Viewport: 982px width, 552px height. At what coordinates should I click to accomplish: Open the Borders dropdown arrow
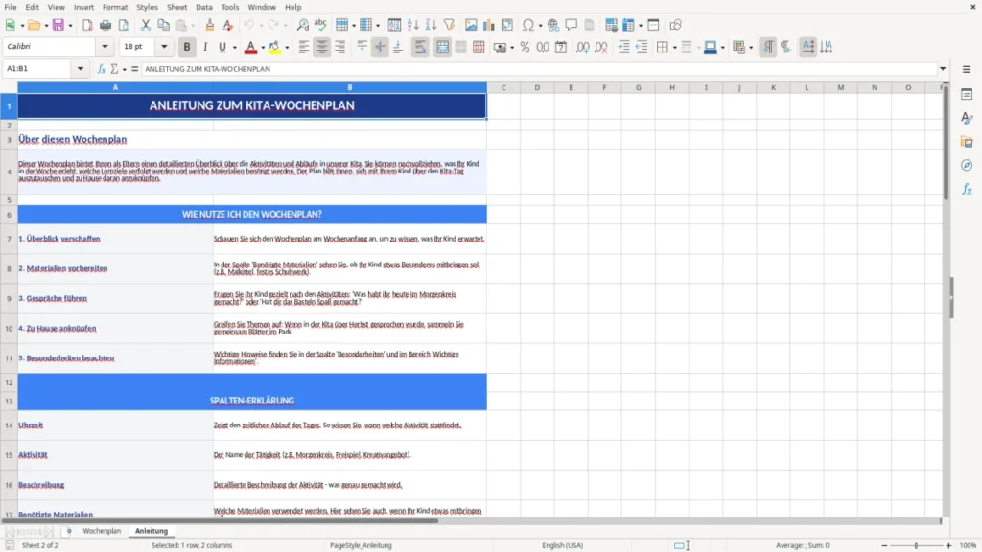(x=674, y=48)
